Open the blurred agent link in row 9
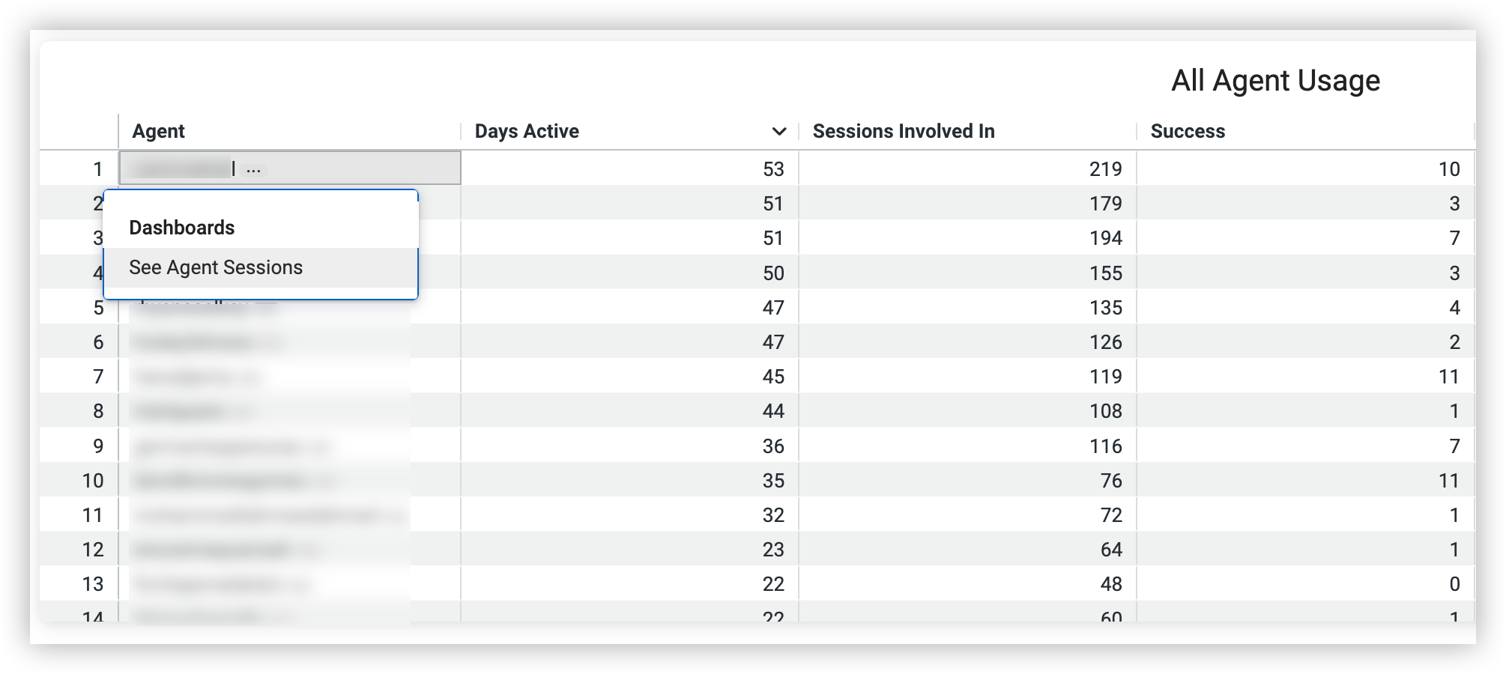Screen dimensions: 1506x674 [218, 447]
